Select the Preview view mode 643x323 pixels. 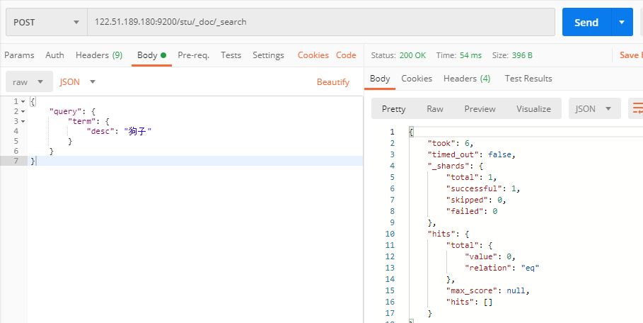480,109
